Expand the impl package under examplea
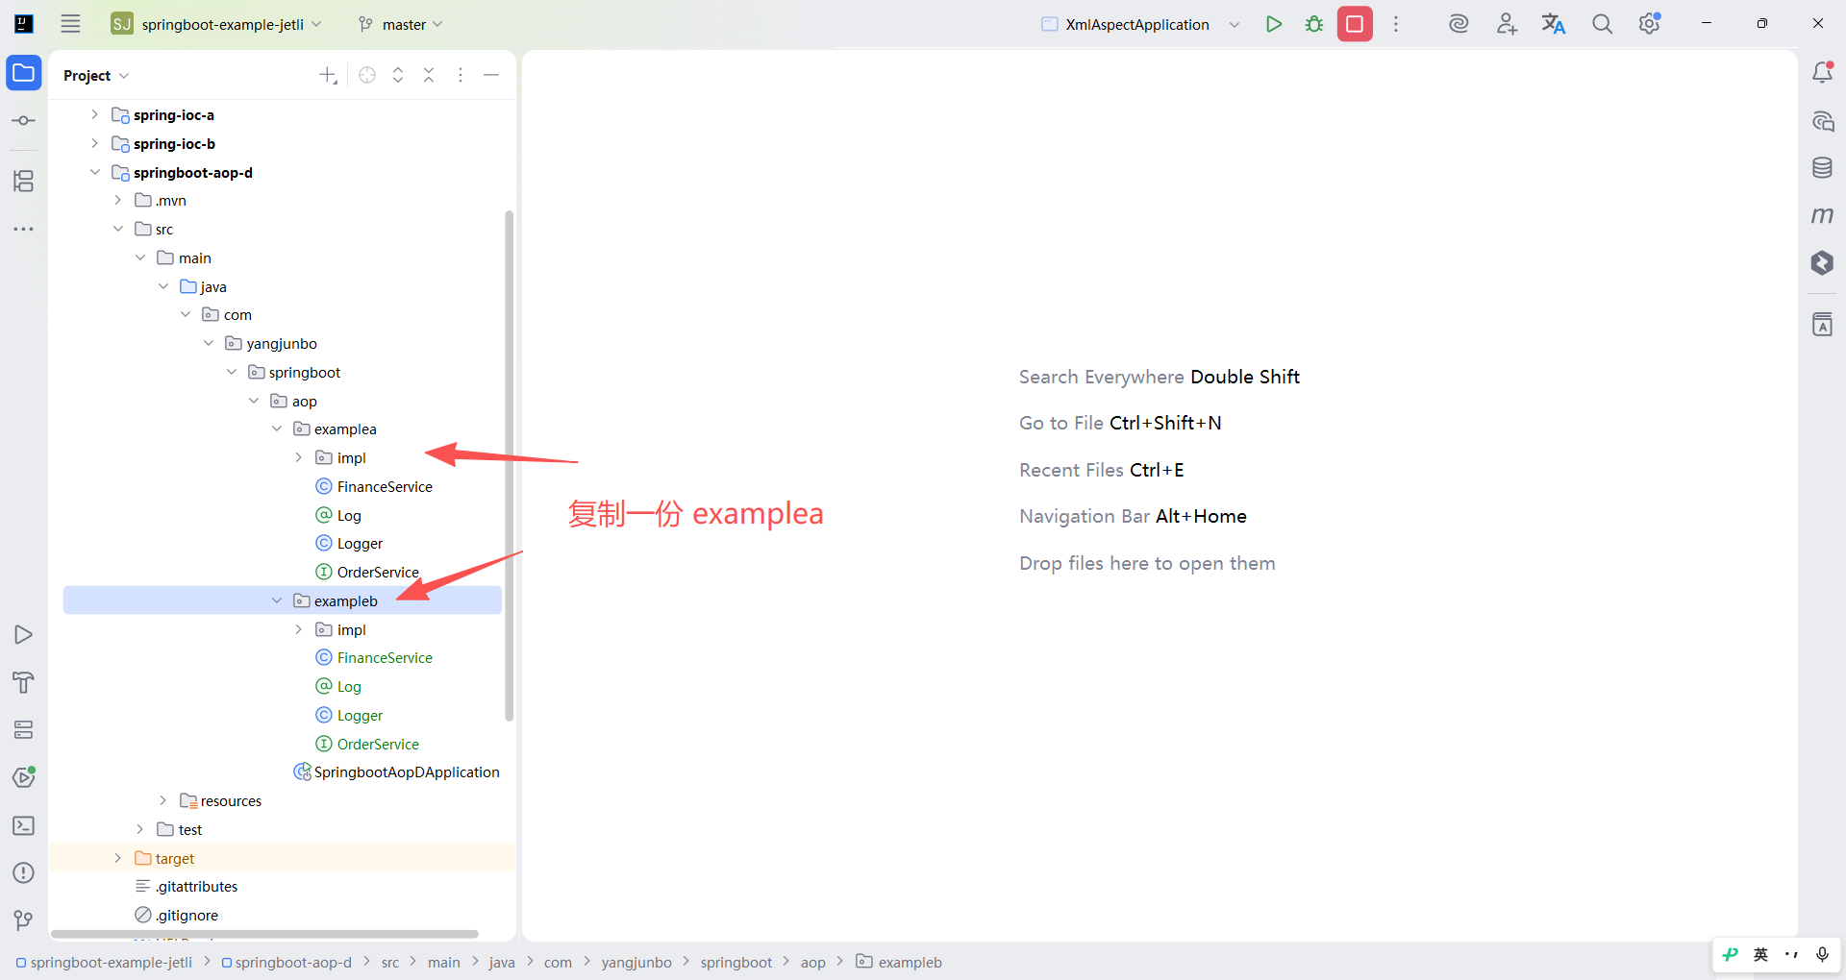 click(298, 457)
